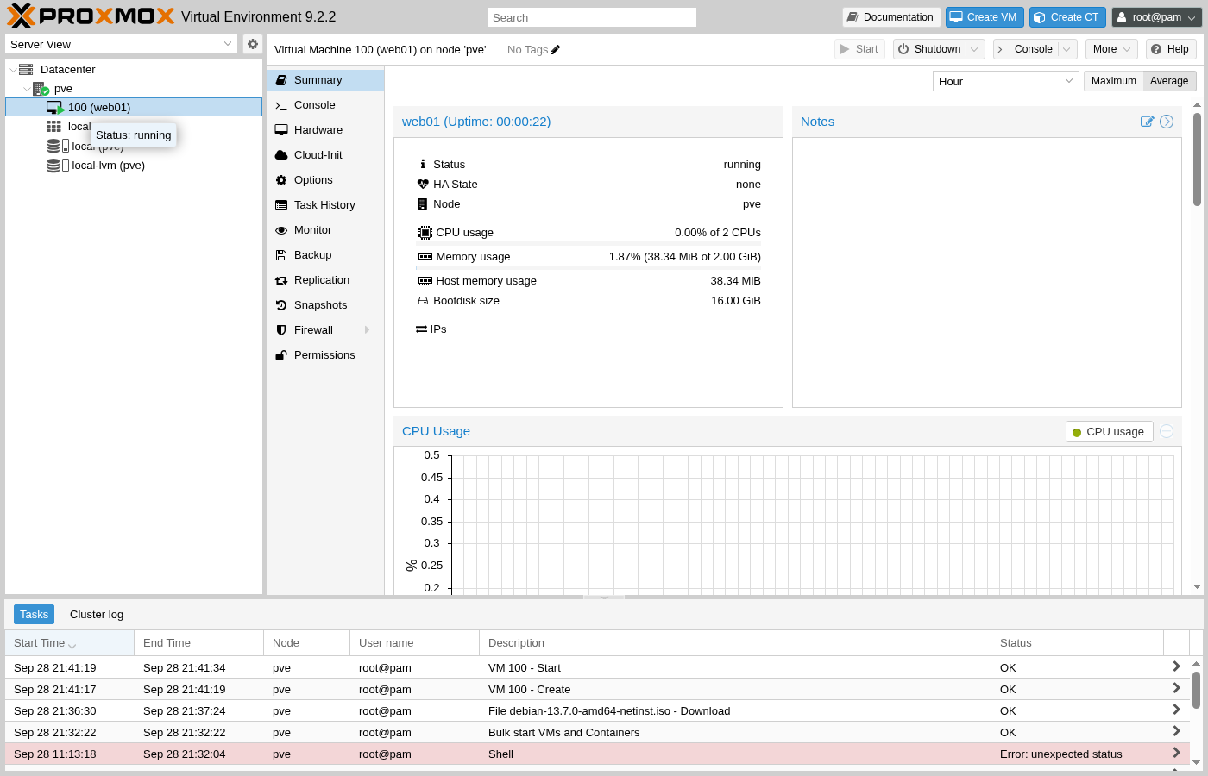This screenshot has height=776, width=1208.
Task: Click the 'web01 (Uptime: 00:00:22)' panel title
Action: pyautogui.click(x=476, y=122)
